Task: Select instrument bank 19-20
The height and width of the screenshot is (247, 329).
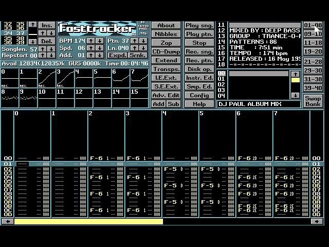Action: click(313, 51)
